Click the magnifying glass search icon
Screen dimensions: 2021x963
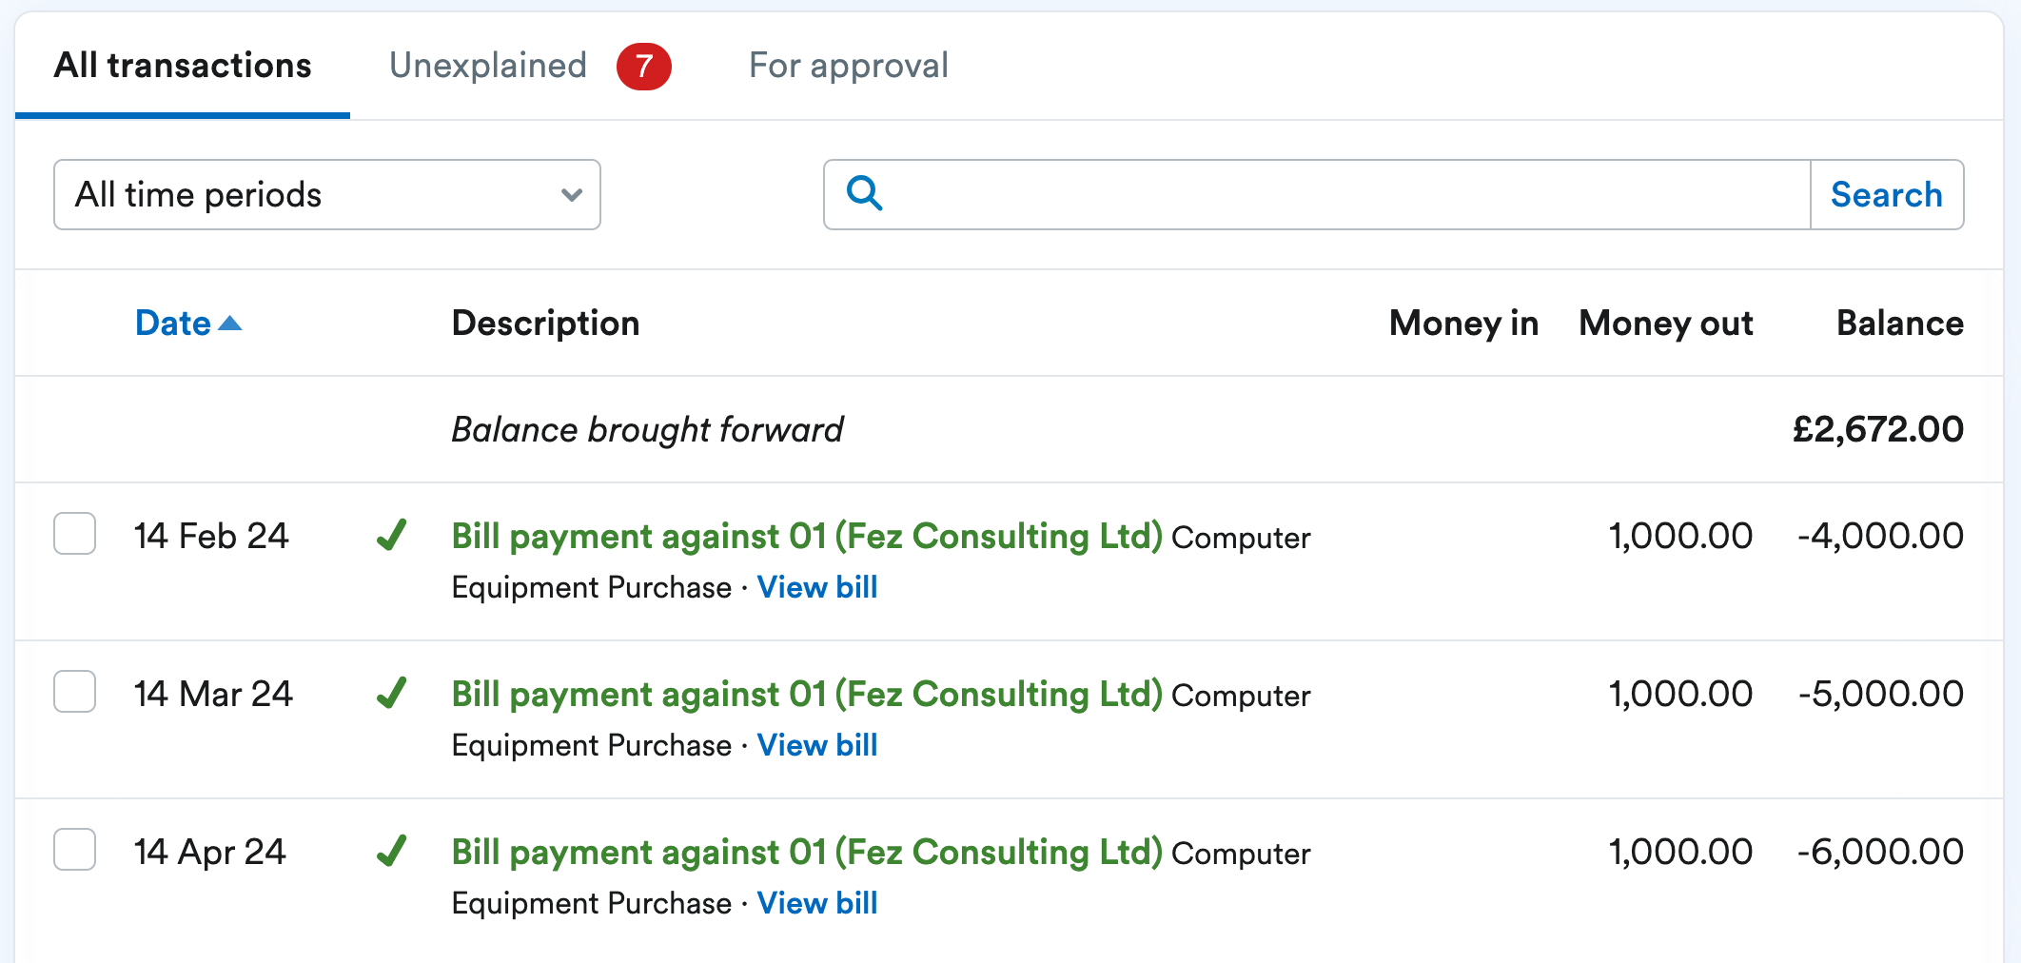coord(864,194)
